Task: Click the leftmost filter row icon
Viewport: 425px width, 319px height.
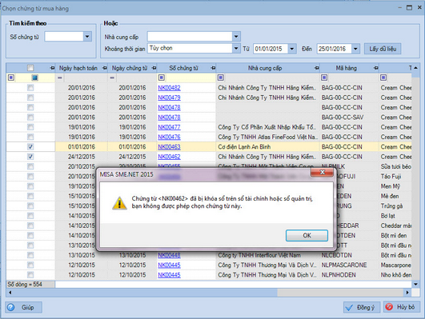Action: coord(11,78)
